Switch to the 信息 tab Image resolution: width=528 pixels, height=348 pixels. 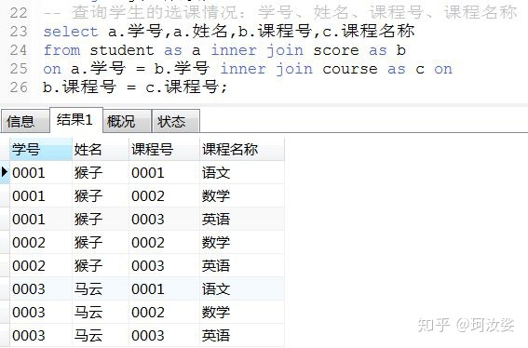[x=25, y=121]
